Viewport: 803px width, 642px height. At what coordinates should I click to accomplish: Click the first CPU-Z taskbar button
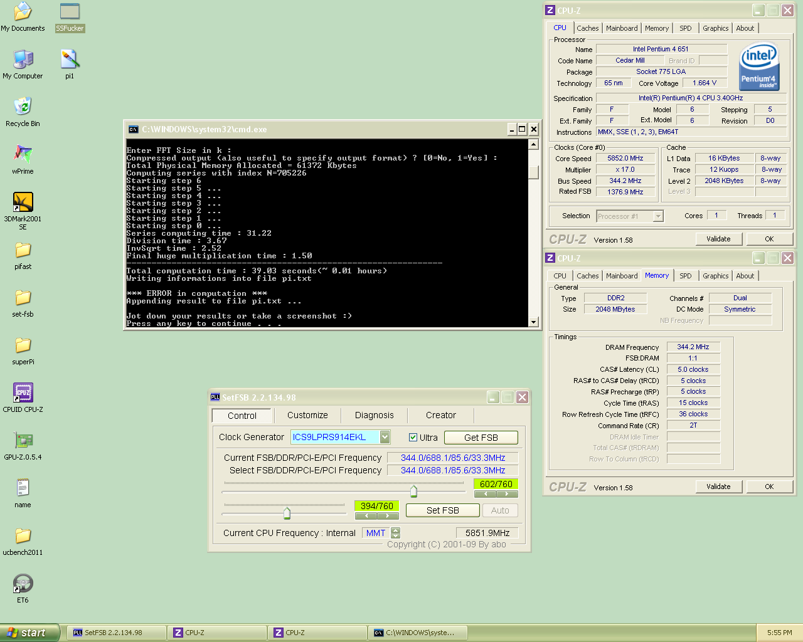point(216,633)
